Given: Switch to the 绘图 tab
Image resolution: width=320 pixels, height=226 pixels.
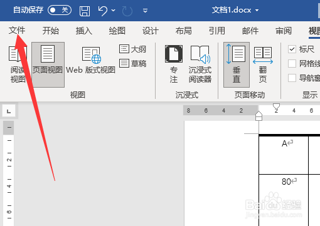Looking at the screenshot, I should pyautogui.click(x=117, y=31).
